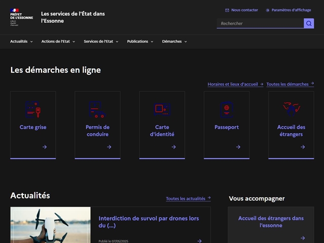The height and width of the screenshot is (243, 324).
Task: Click the arrow in the Permis de conduire card
Action: 109,147
